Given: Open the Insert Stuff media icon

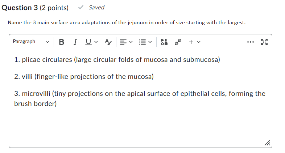Looking at the screenshot, I should [x=164, y=42].
